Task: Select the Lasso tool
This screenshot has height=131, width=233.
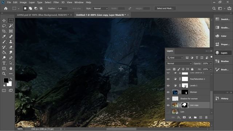Action: pyautogui.click(x=4, y=26)
